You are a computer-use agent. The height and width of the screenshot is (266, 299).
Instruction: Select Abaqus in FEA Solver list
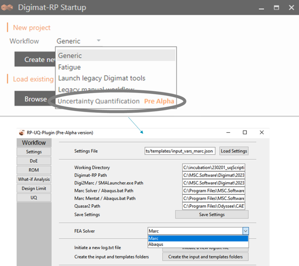coord(198,244)
